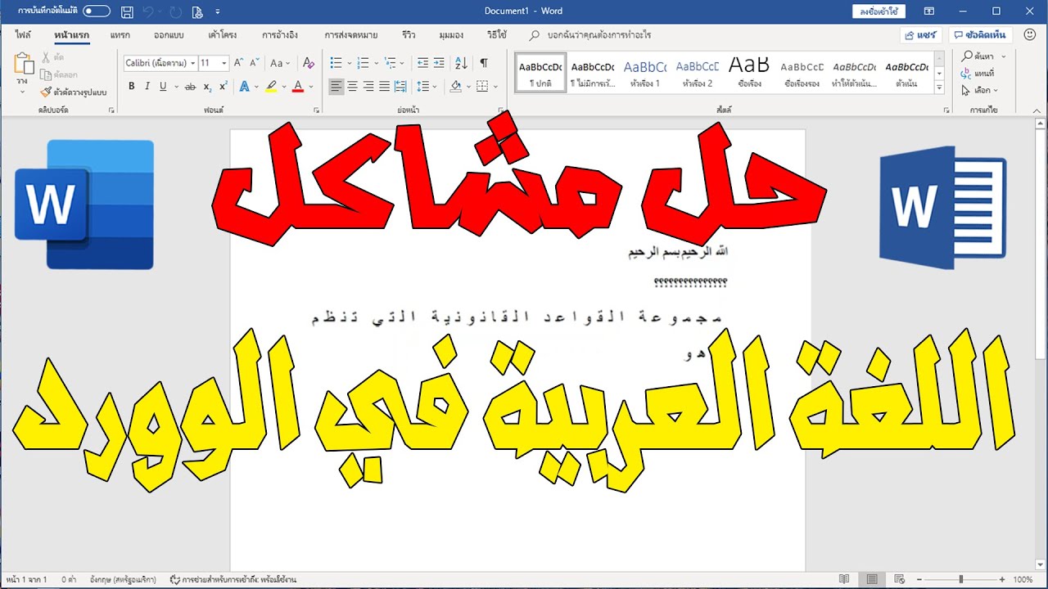Switch to Read Mode view icon
This screenshot has height=589, width=1048.
click(845, 579)
